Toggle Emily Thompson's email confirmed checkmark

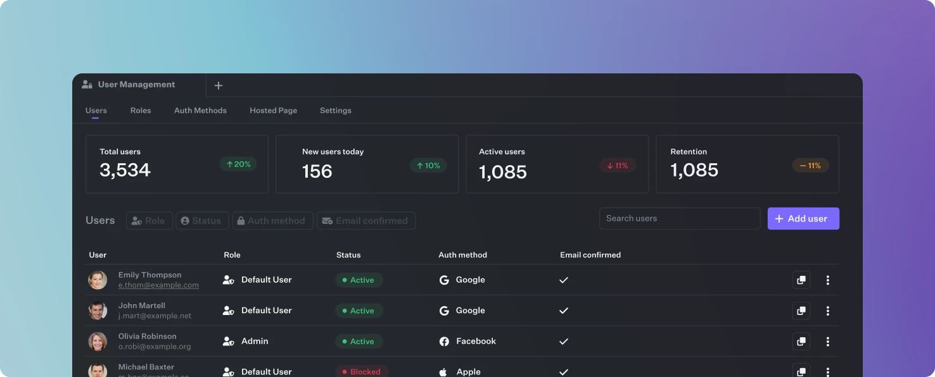tap(563, 279)
